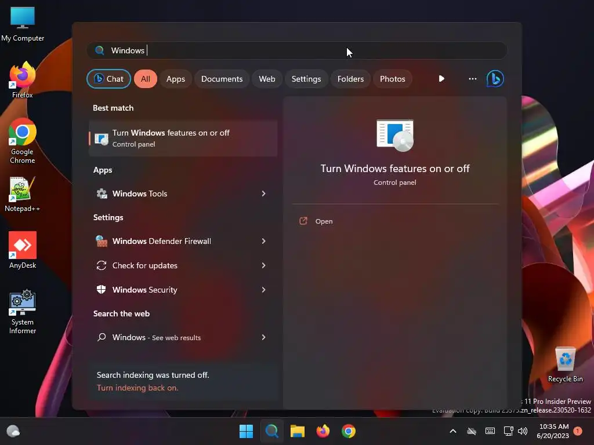Open File Explorer from taskbar
This screenshot has width=594, height=445.
pyautogui.click(x=298, y=431)
